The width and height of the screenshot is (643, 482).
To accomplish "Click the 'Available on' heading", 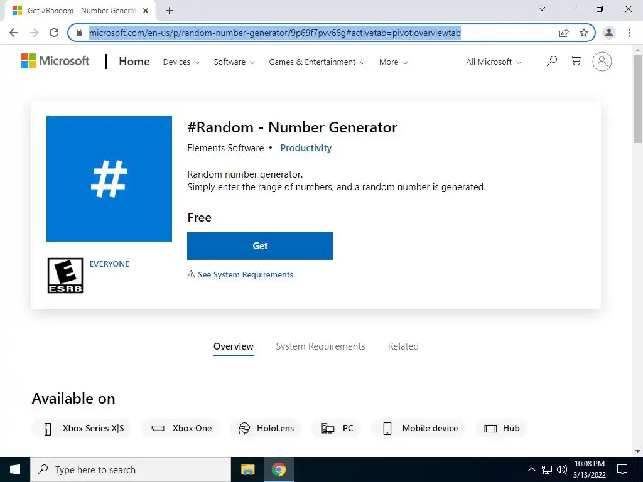I will coord(73,399).
